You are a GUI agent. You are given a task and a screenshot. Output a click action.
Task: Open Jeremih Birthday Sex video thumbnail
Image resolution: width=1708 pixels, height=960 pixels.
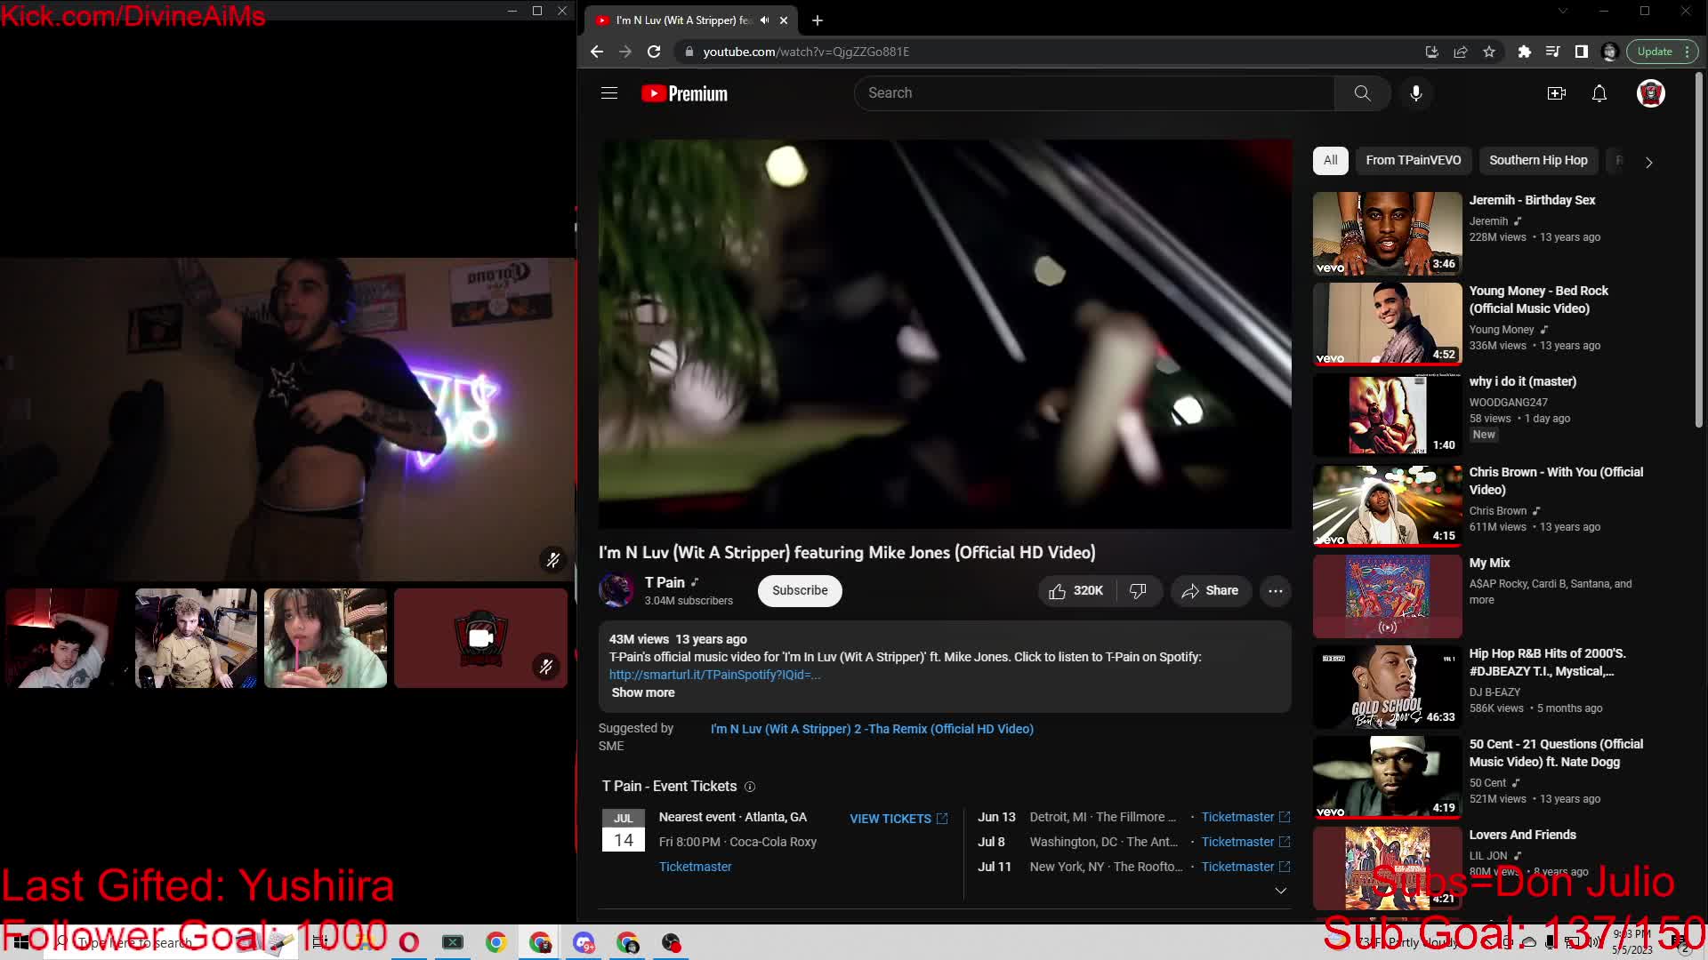point(1388,234)
